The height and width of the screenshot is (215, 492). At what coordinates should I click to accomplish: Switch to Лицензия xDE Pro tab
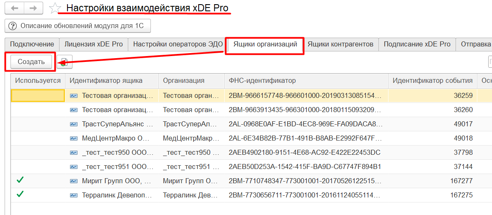(x=93, y=44)
